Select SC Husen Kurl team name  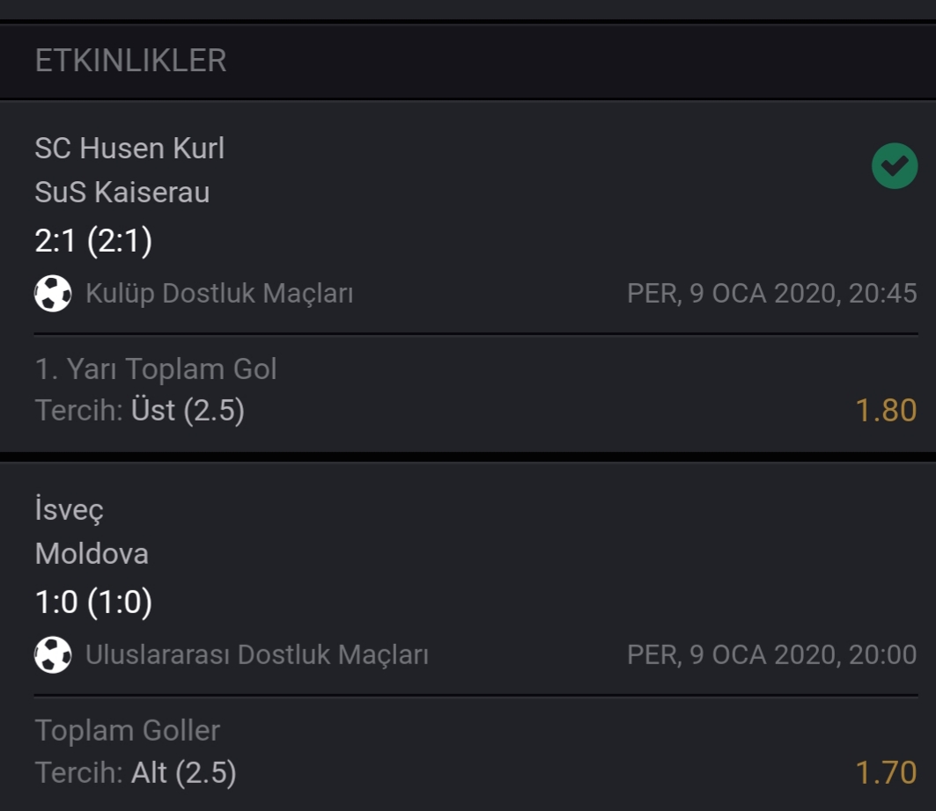tap(129, 148)
